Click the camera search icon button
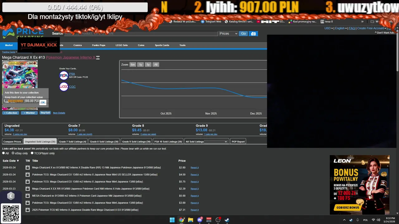399x224 pixels. coord(253,34)
